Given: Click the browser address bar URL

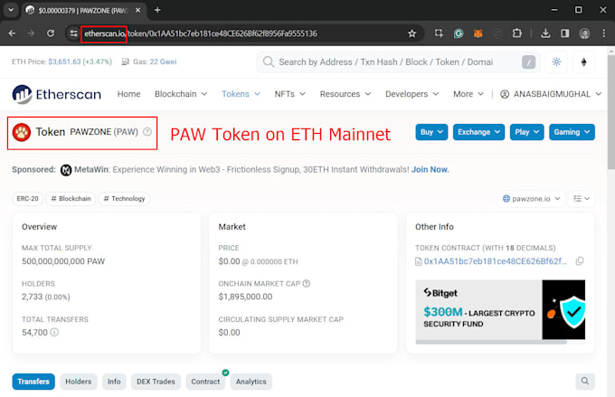Looking at the screenshot, I should pos(201,33).
